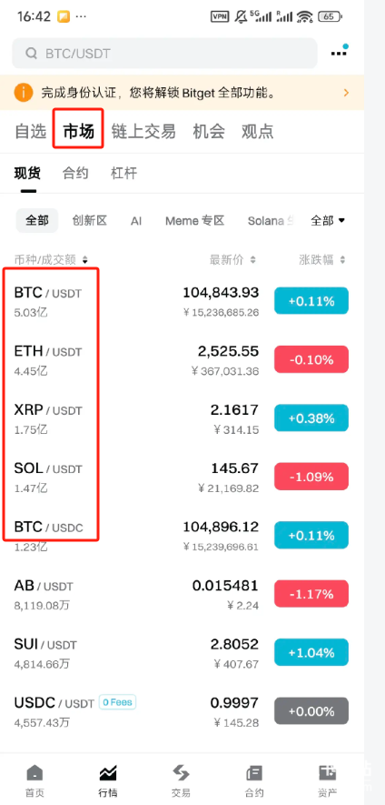The image size is (385, 805).
Task: Select the 杠杆 sub-tab
Action: (x=124, y=173)
